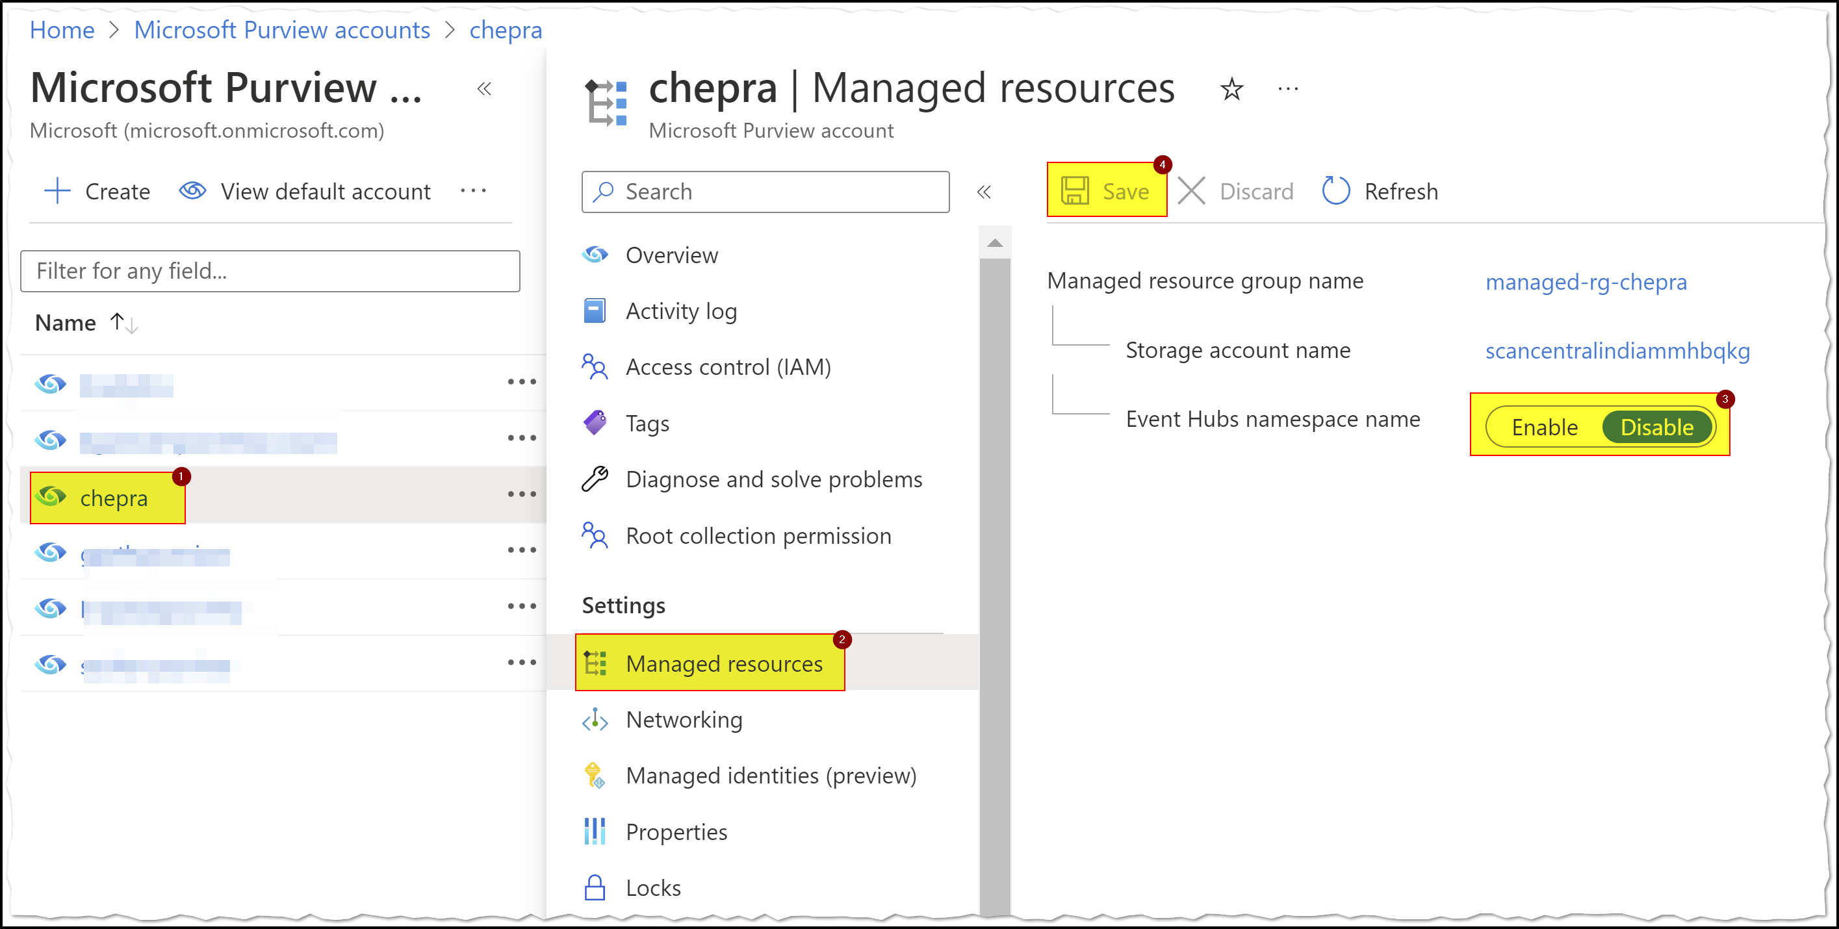
Task: Click the Create plus icon
Action: [57, 191]
